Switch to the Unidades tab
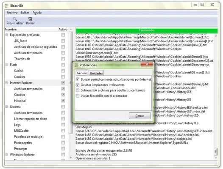Image resolution: width=223 pixels, height=169 pixels. coord(96,73)
